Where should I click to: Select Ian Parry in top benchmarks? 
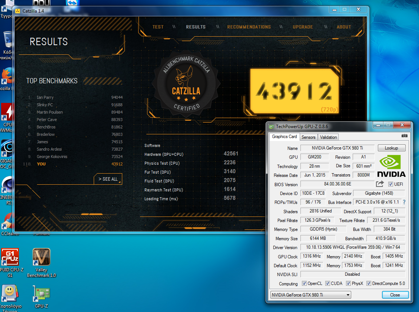pos(75,97)
